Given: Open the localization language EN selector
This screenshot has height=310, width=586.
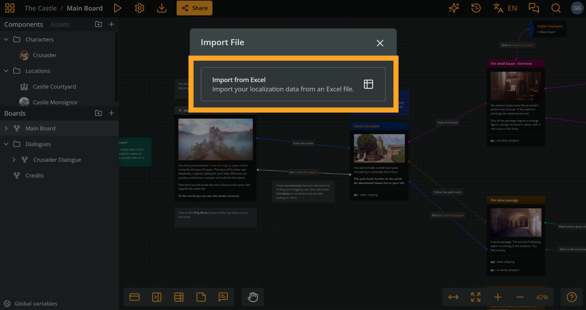Looking at the screenshot, I should coord(505,8).
